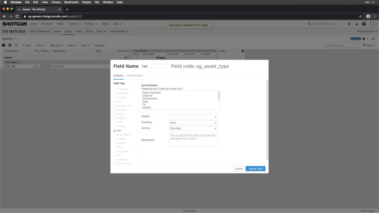Open the Default value dropdown
Screen dimensions: 379x213
pyautogui.click(x=193, y=117)
